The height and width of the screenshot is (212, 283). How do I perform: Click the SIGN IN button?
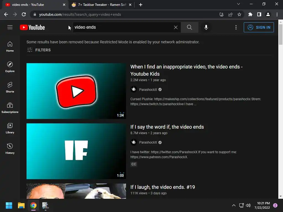(259, 27)
